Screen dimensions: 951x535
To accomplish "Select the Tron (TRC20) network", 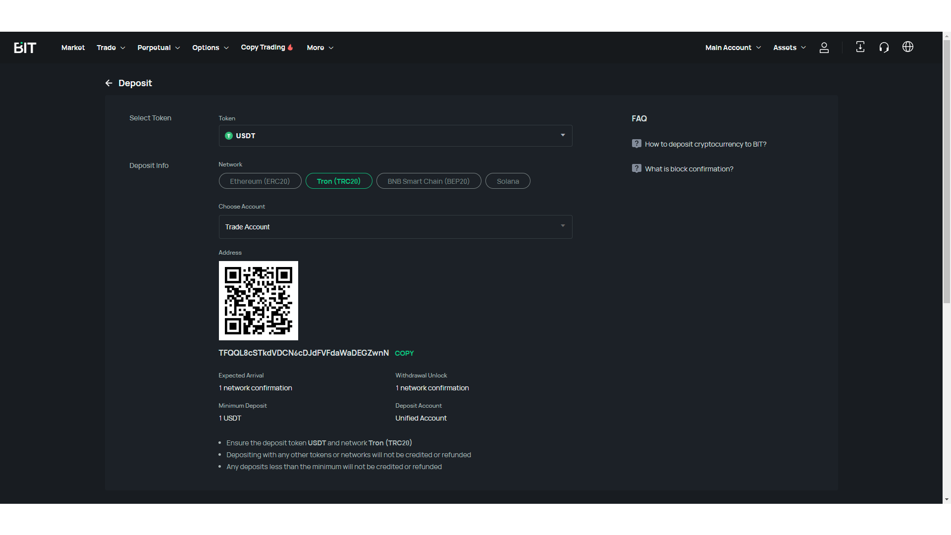I will [x=339, y=181].
